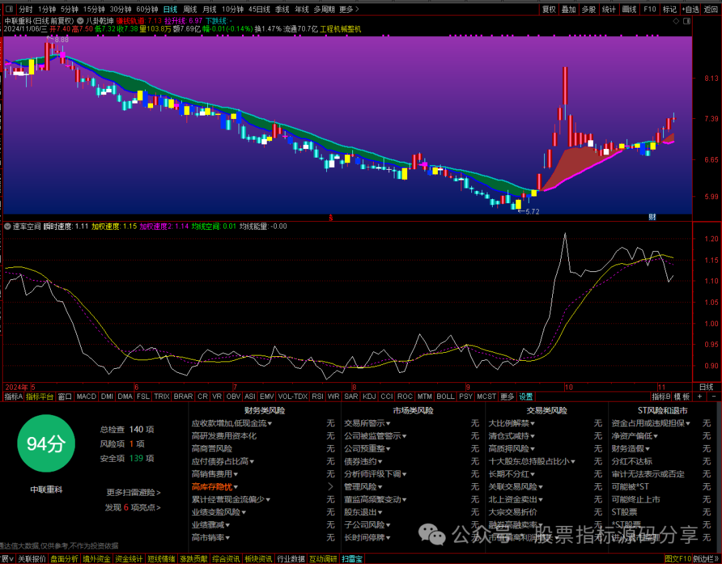
Task: Expand the 业绩变脸风险 item
Action: click(x=219, y=512)
